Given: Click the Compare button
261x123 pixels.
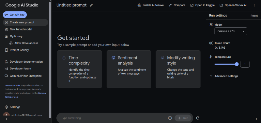Looking at the screenshot, I should (x=177, y=5).
